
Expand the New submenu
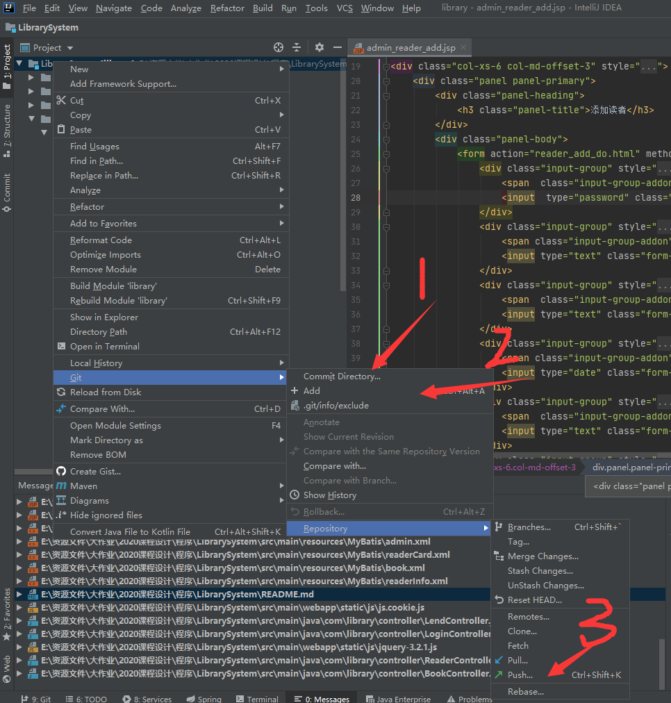pyautogui.click(x=171, y=69)
